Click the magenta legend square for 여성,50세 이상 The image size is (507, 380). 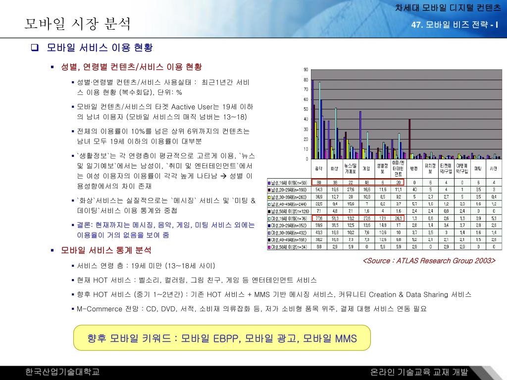[269, 247]
